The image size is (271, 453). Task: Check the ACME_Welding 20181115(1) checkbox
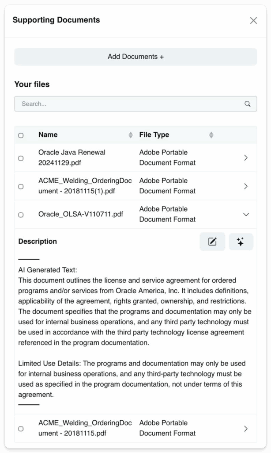coord(21,186)
